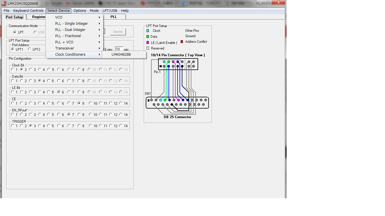Click the magenta Latch Enable swatch
The image size is (385, 216).
coord(148,42)
